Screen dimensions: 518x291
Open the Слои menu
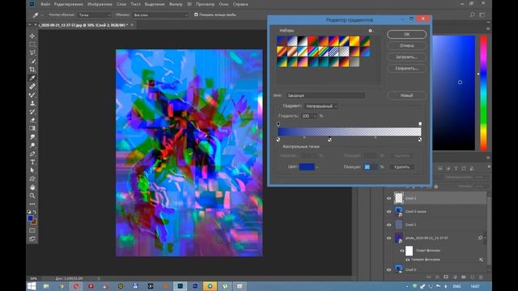click(121, 4)
